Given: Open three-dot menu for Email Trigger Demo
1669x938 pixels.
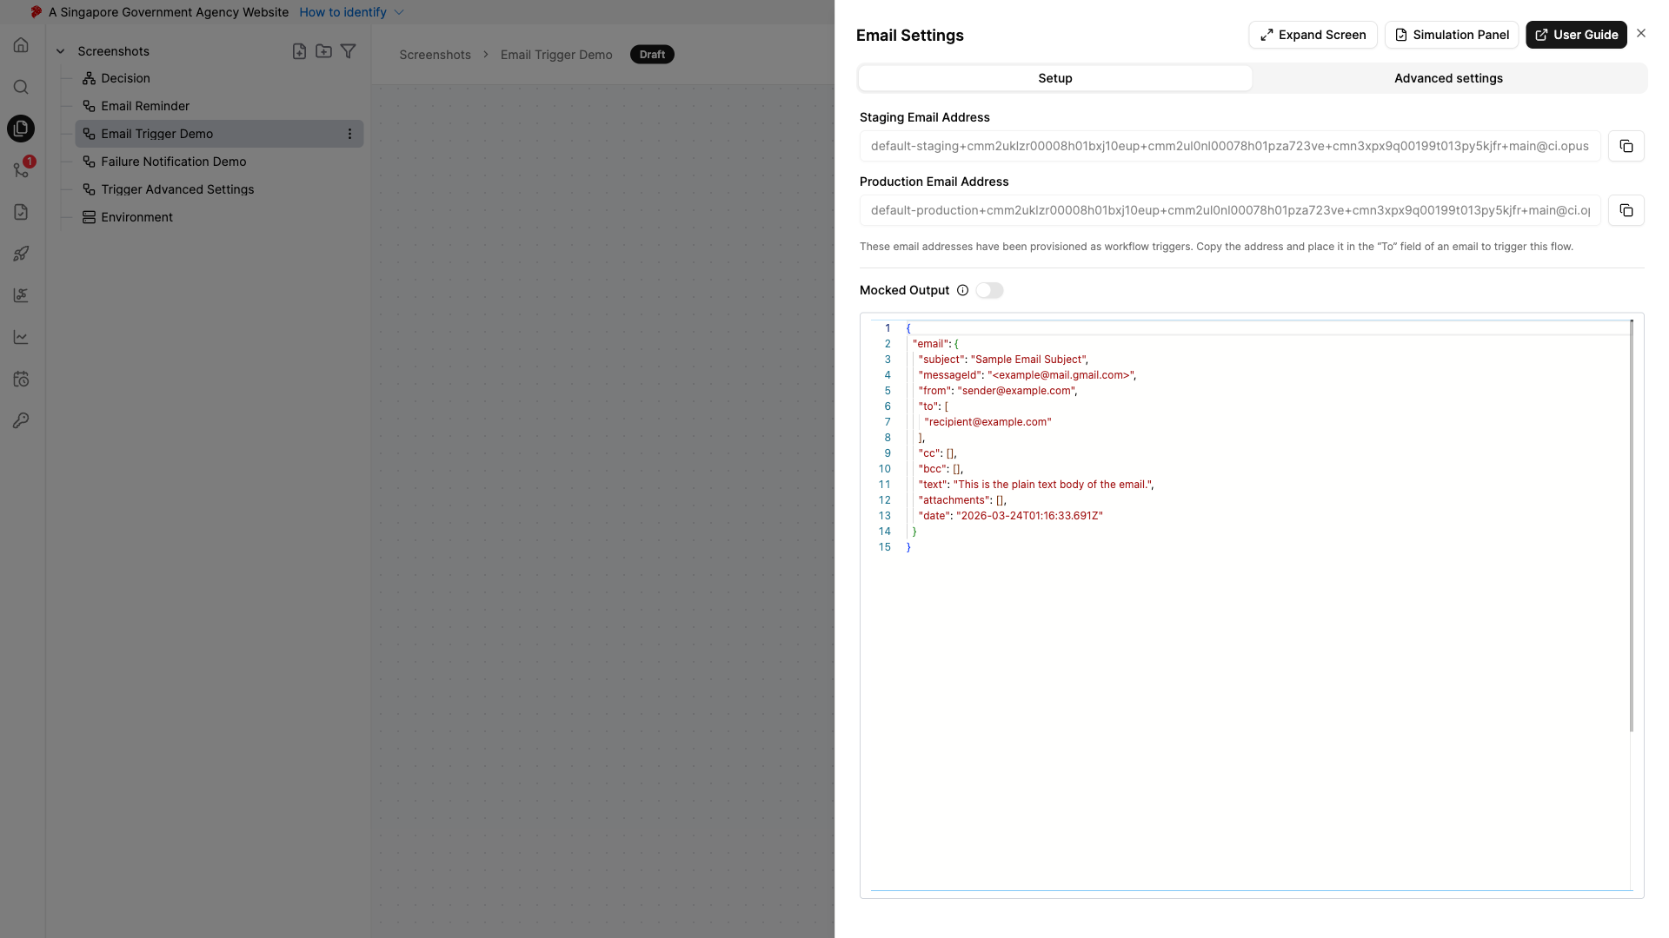Looking at the screenshot, I should (x=349, y=134).
